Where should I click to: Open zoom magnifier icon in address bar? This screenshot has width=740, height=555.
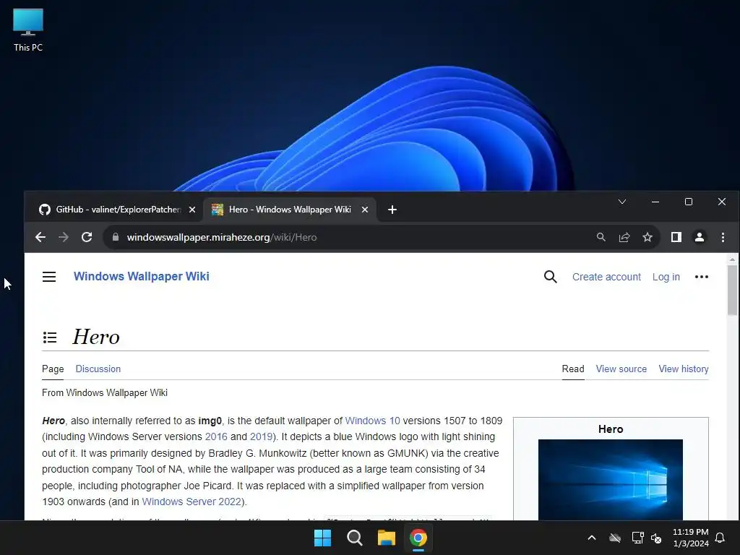coord(601,237)
